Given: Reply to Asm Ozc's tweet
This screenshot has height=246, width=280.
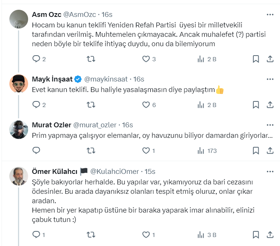Looking at the screenshot, I should 36,59.
